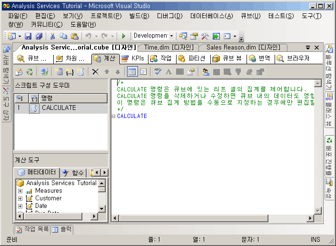This screenshot has width=336, height=246.
Task: Switch to the KPIs tab
Action: point(134,59)
